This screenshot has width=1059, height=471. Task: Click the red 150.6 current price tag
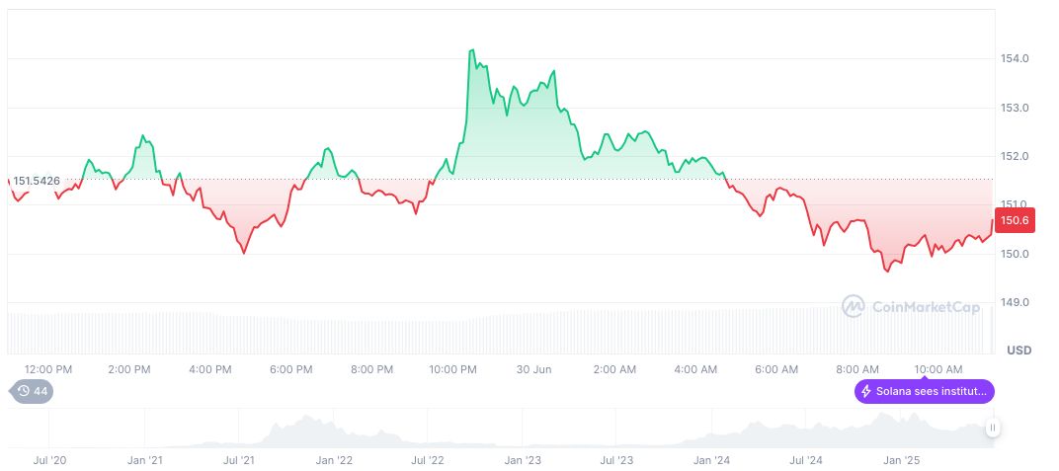1017,220
